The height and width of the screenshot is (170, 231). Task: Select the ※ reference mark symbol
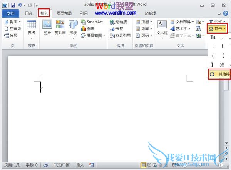[x=222, y=65]
